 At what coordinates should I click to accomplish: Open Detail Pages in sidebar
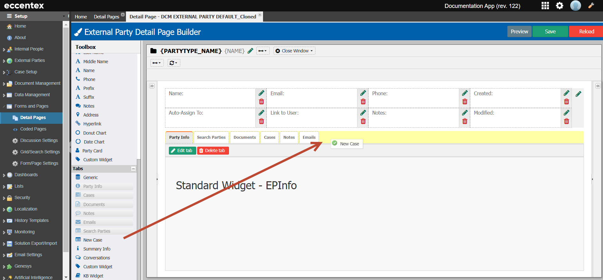(x=31, y=117)
